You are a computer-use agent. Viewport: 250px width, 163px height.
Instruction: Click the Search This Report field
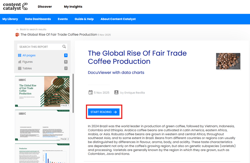(x=39, y=47)
